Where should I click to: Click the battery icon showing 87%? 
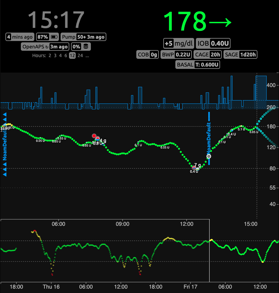pos(54,37)
